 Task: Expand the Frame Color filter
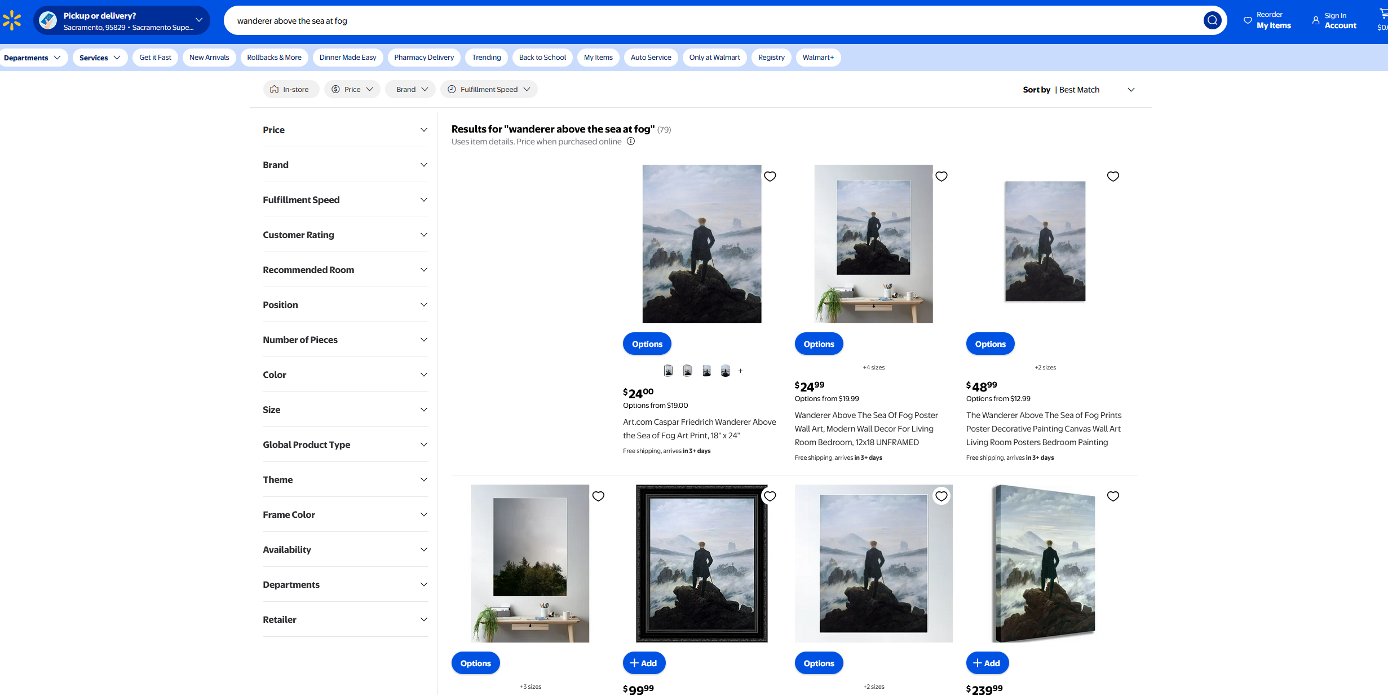pyautogui.click(x=345, y=514)
